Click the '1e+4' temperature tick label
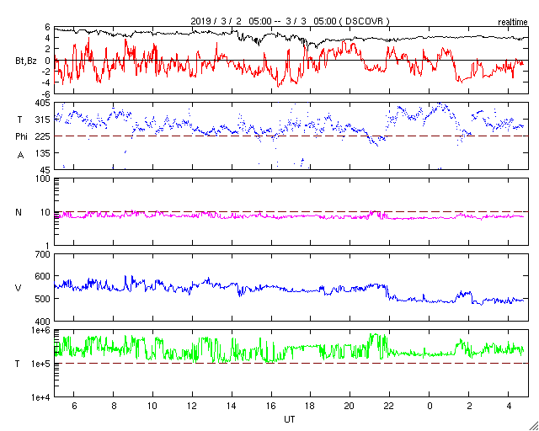This screenshot has width=539, height=431. [x=40, y=397]
